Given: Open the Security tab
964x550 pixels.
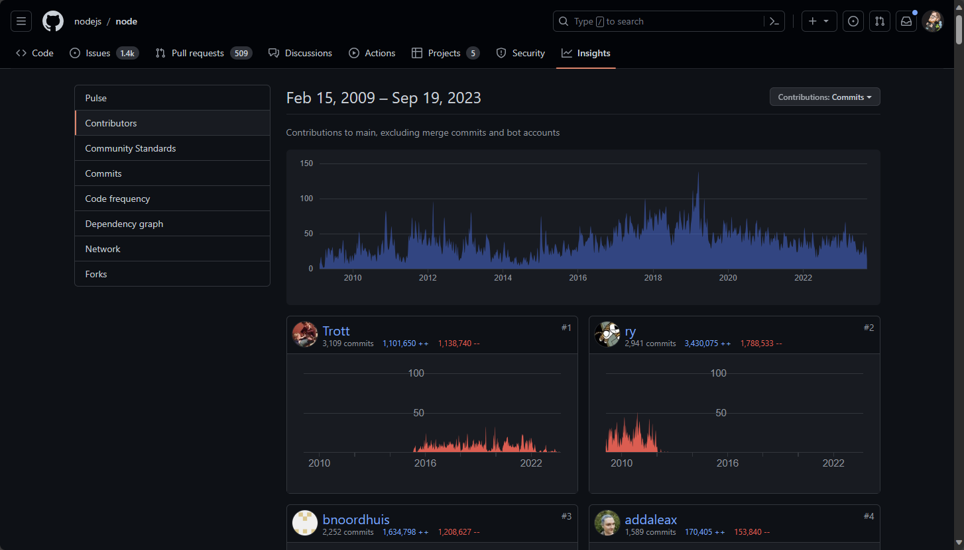Looking at the screenshot, I should tap(520, 53).
